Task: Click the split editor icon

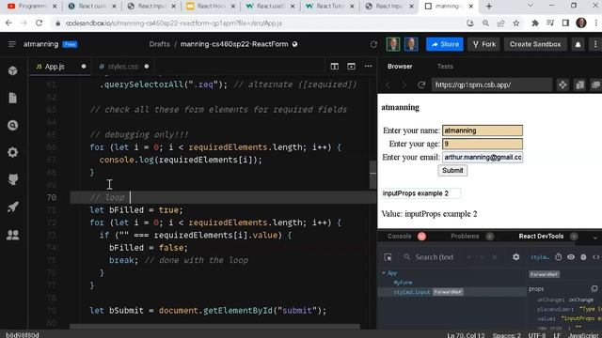Action: click(335, 67)
